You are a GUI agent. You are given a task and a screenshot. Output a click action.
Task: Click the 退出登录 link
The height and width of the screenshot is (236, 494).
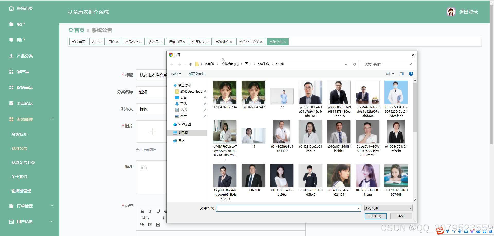click(468, 12)
